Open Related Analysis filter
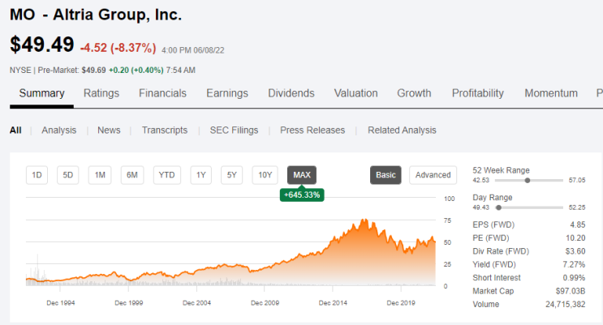This screenshot has height=325, width=603. coord(402,130)
